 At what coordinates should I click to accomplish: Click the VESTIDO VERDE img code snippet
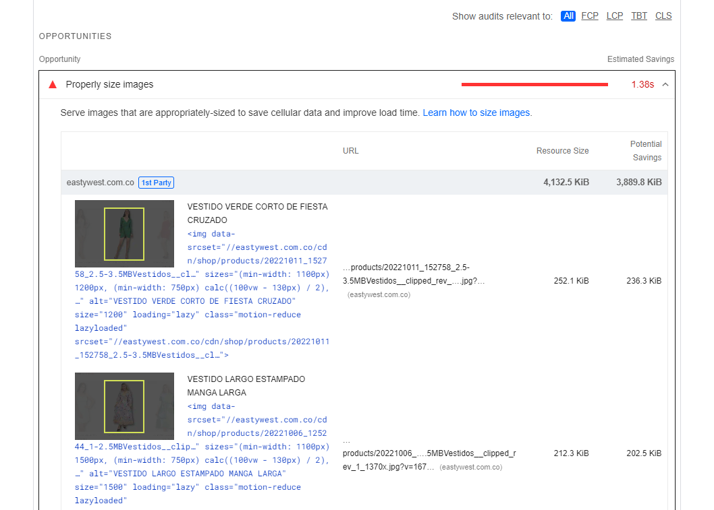point(202,294)
